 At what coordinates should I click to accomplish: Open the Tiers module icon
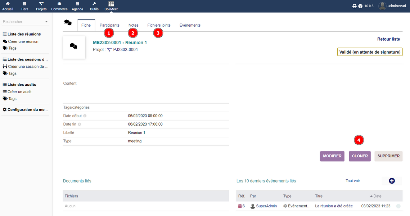pos(24,4)
